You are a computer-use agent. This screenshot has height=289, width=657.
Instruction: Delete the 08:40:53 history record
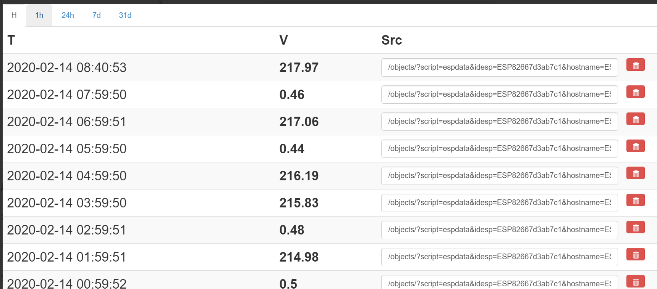635,65
